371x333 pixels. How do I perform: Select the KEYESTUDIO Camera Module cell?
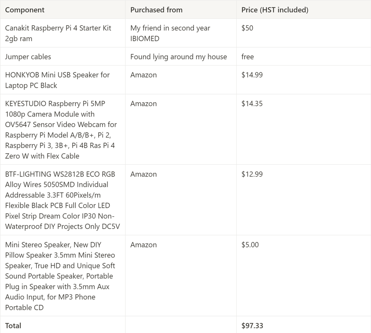[x=61, y=130]
